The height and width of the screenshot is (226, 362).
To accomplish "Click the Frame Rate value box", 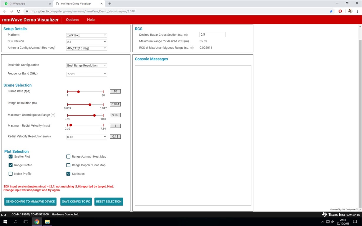I will [x=115, y=92].
